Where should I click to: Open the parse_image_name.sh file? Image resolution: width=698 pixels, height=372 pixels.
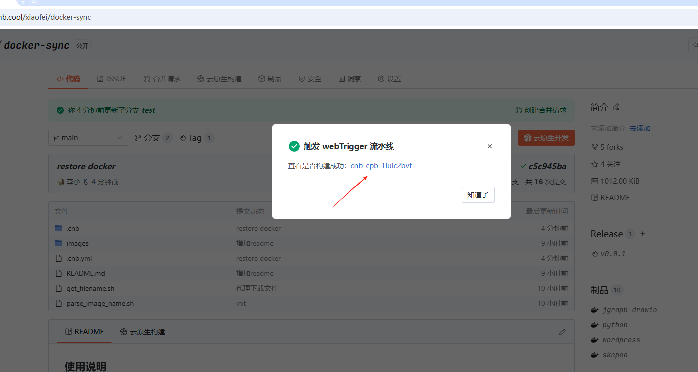coord(100,303)
